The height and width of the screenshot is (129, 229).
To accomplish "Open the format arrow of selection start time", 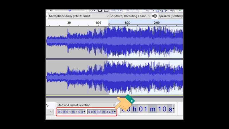I will pos(84,112).
